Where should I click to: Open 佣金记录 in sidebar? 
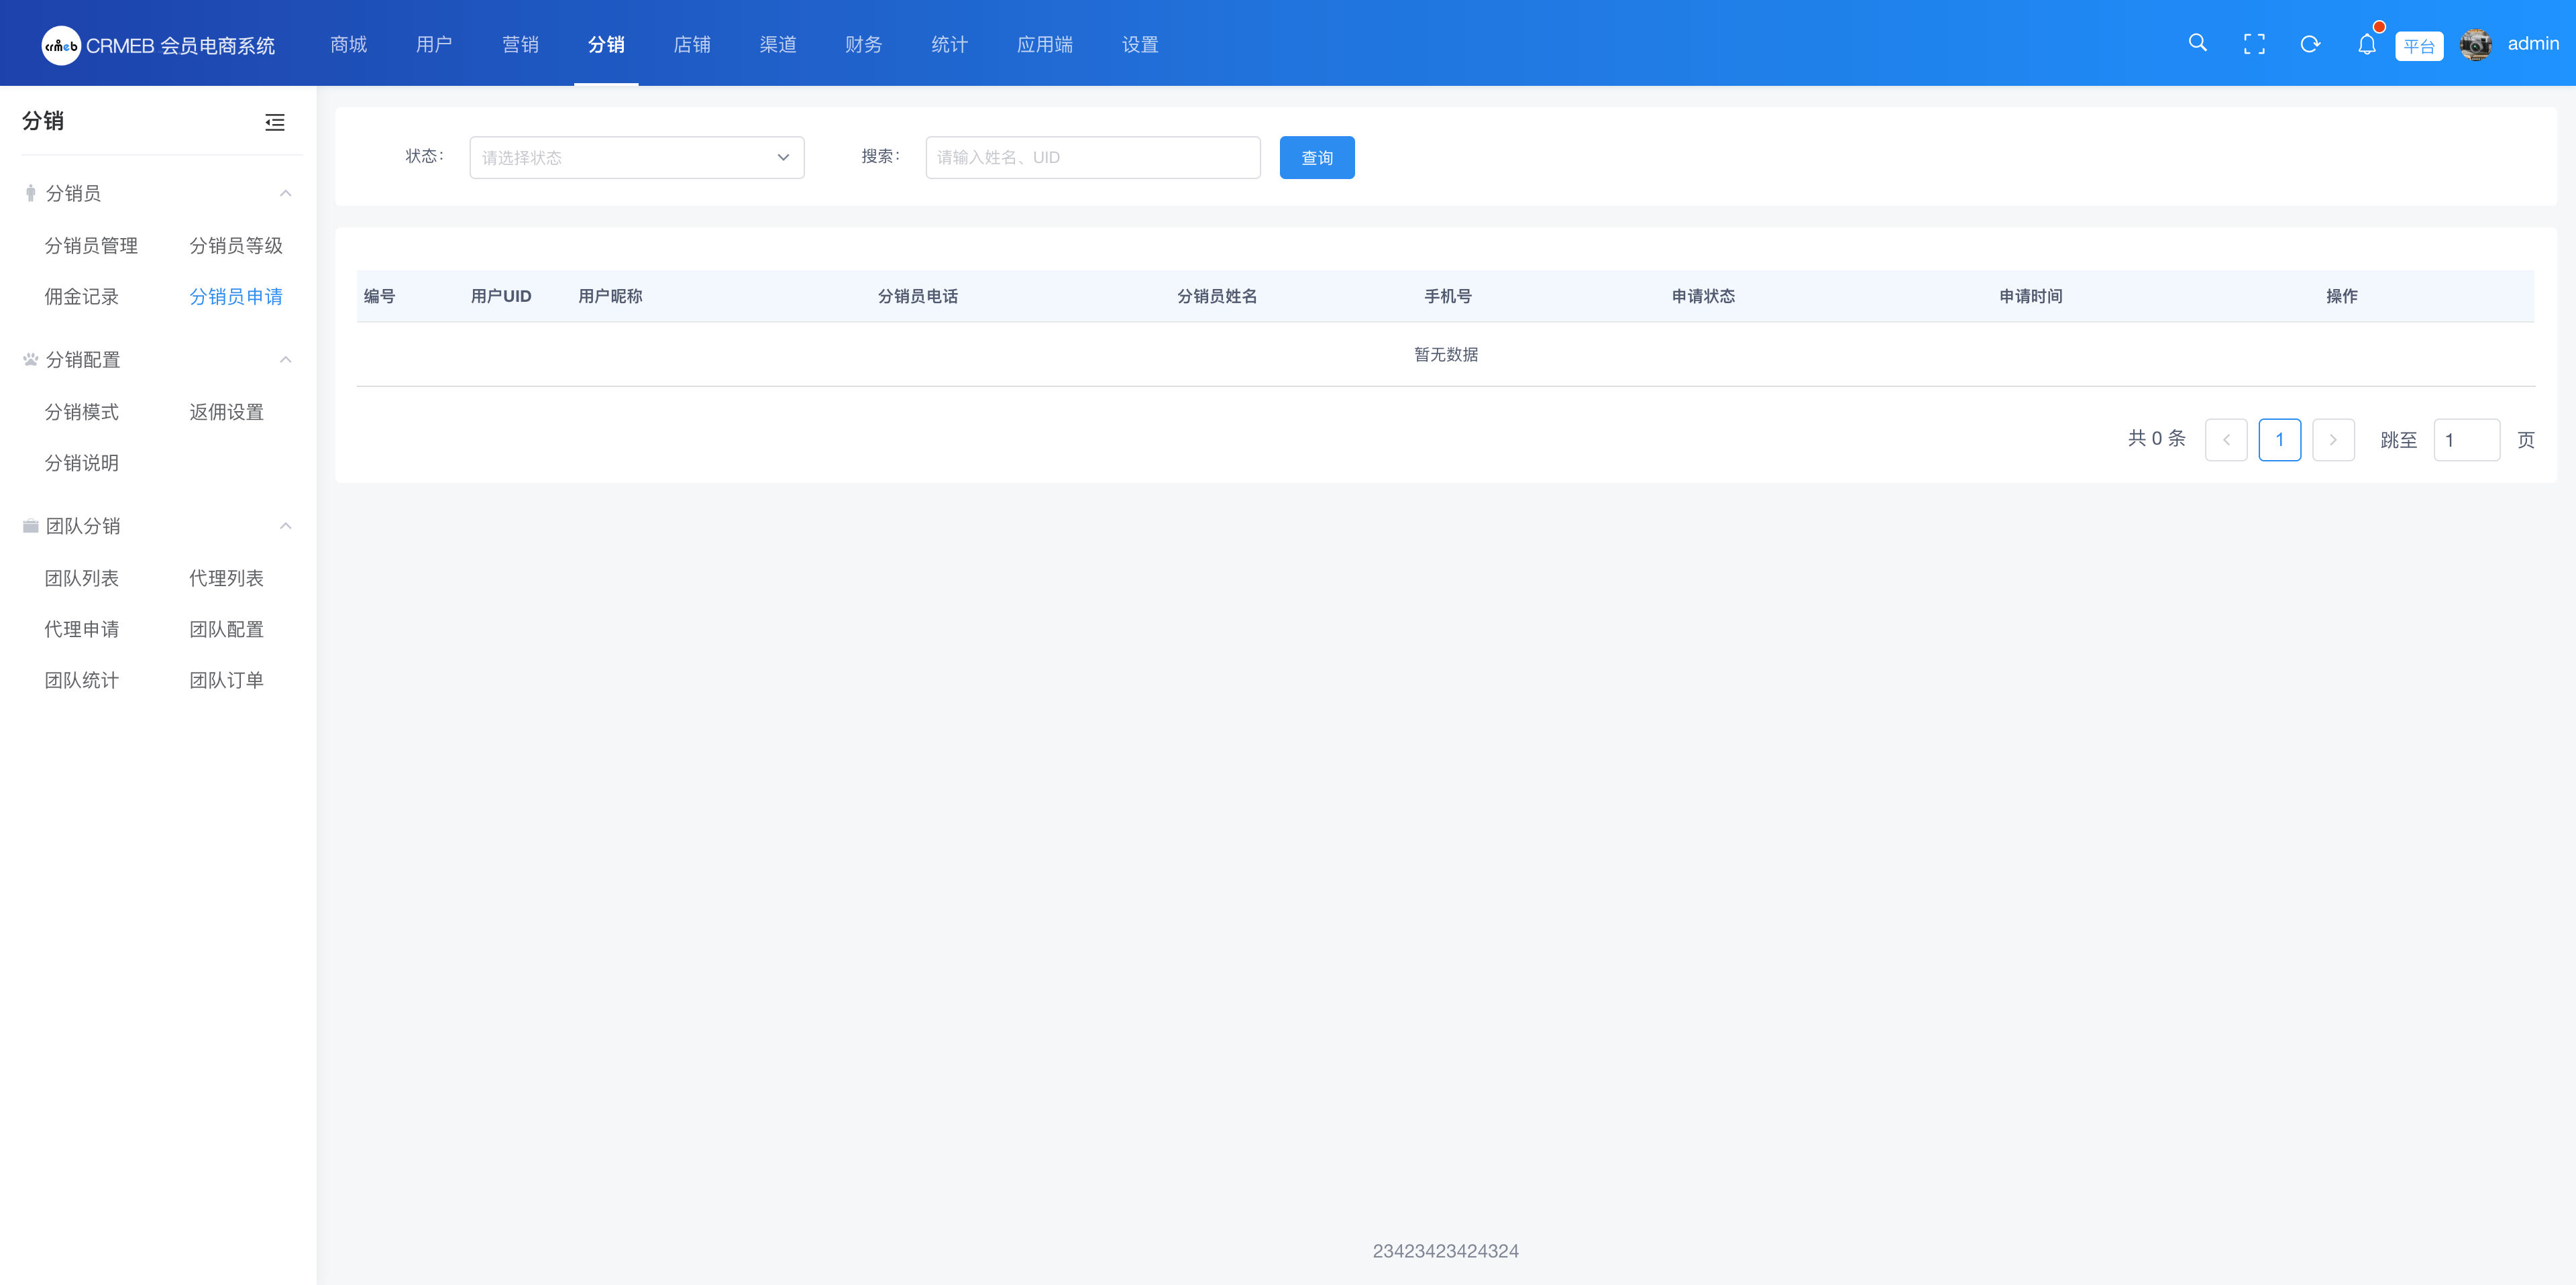point(82,296)
